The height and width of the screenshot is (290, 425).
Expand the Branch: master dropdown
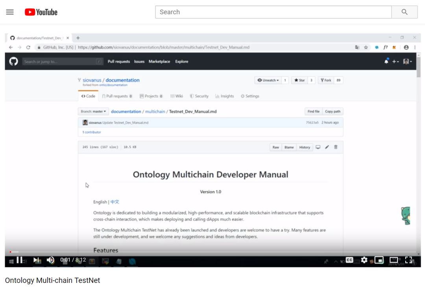pos(93,111)
